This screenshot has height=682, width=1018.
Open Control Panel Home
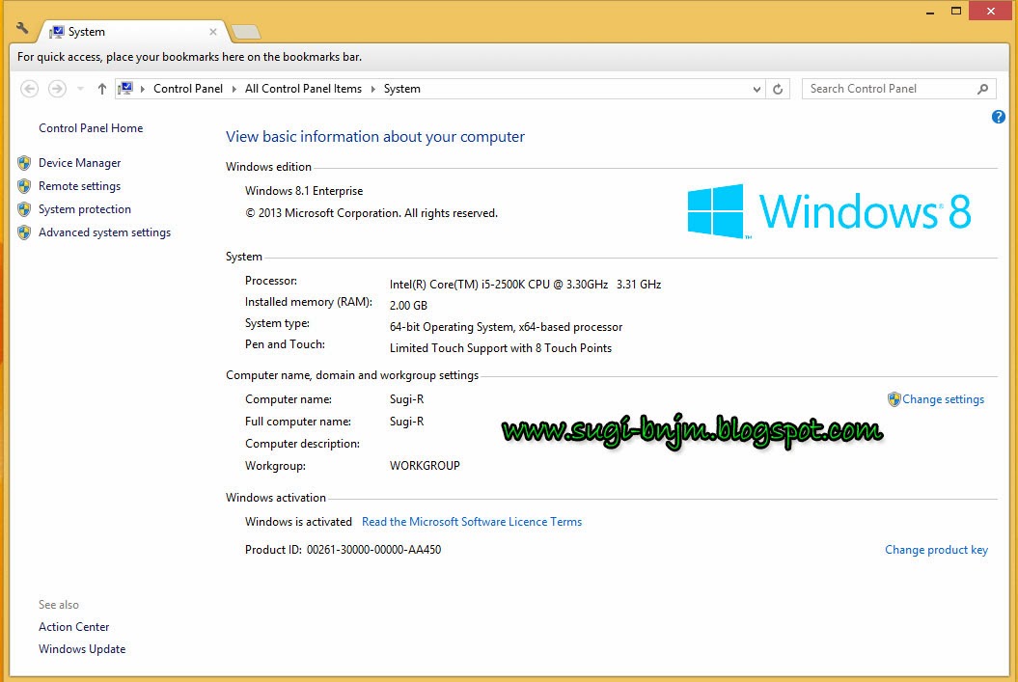pos(91,128)
